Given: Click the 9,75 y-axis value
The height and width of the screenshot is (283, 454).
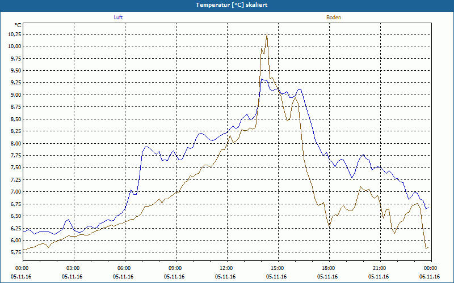Looking at the screenshot, I should [16, 59].
